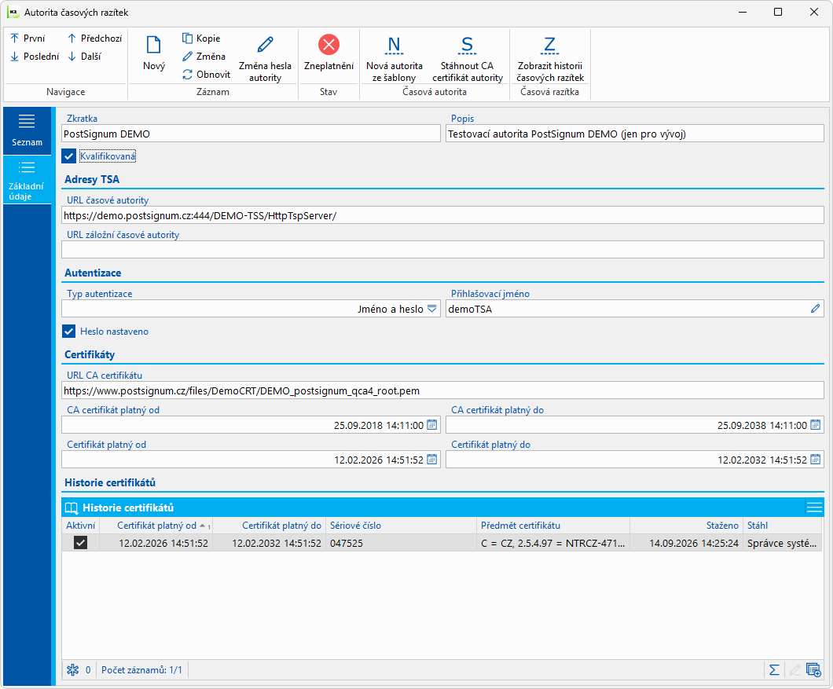Toggle Aktivní checkbox in certificate row 047525
833x689 pixels.
[x=80, y=543]
